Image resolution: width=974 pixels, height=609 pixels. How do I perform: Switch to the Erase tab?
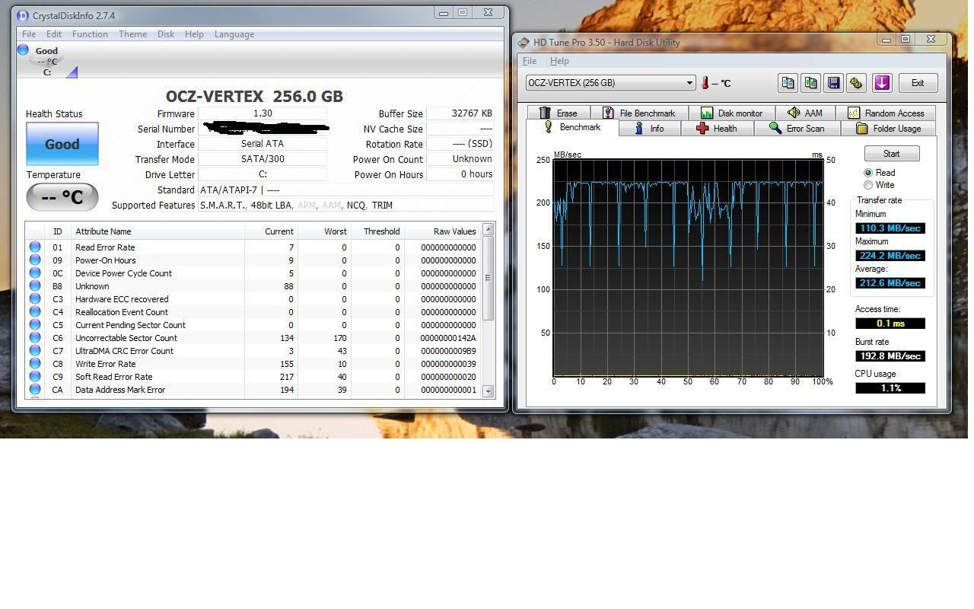click(559, 113)
